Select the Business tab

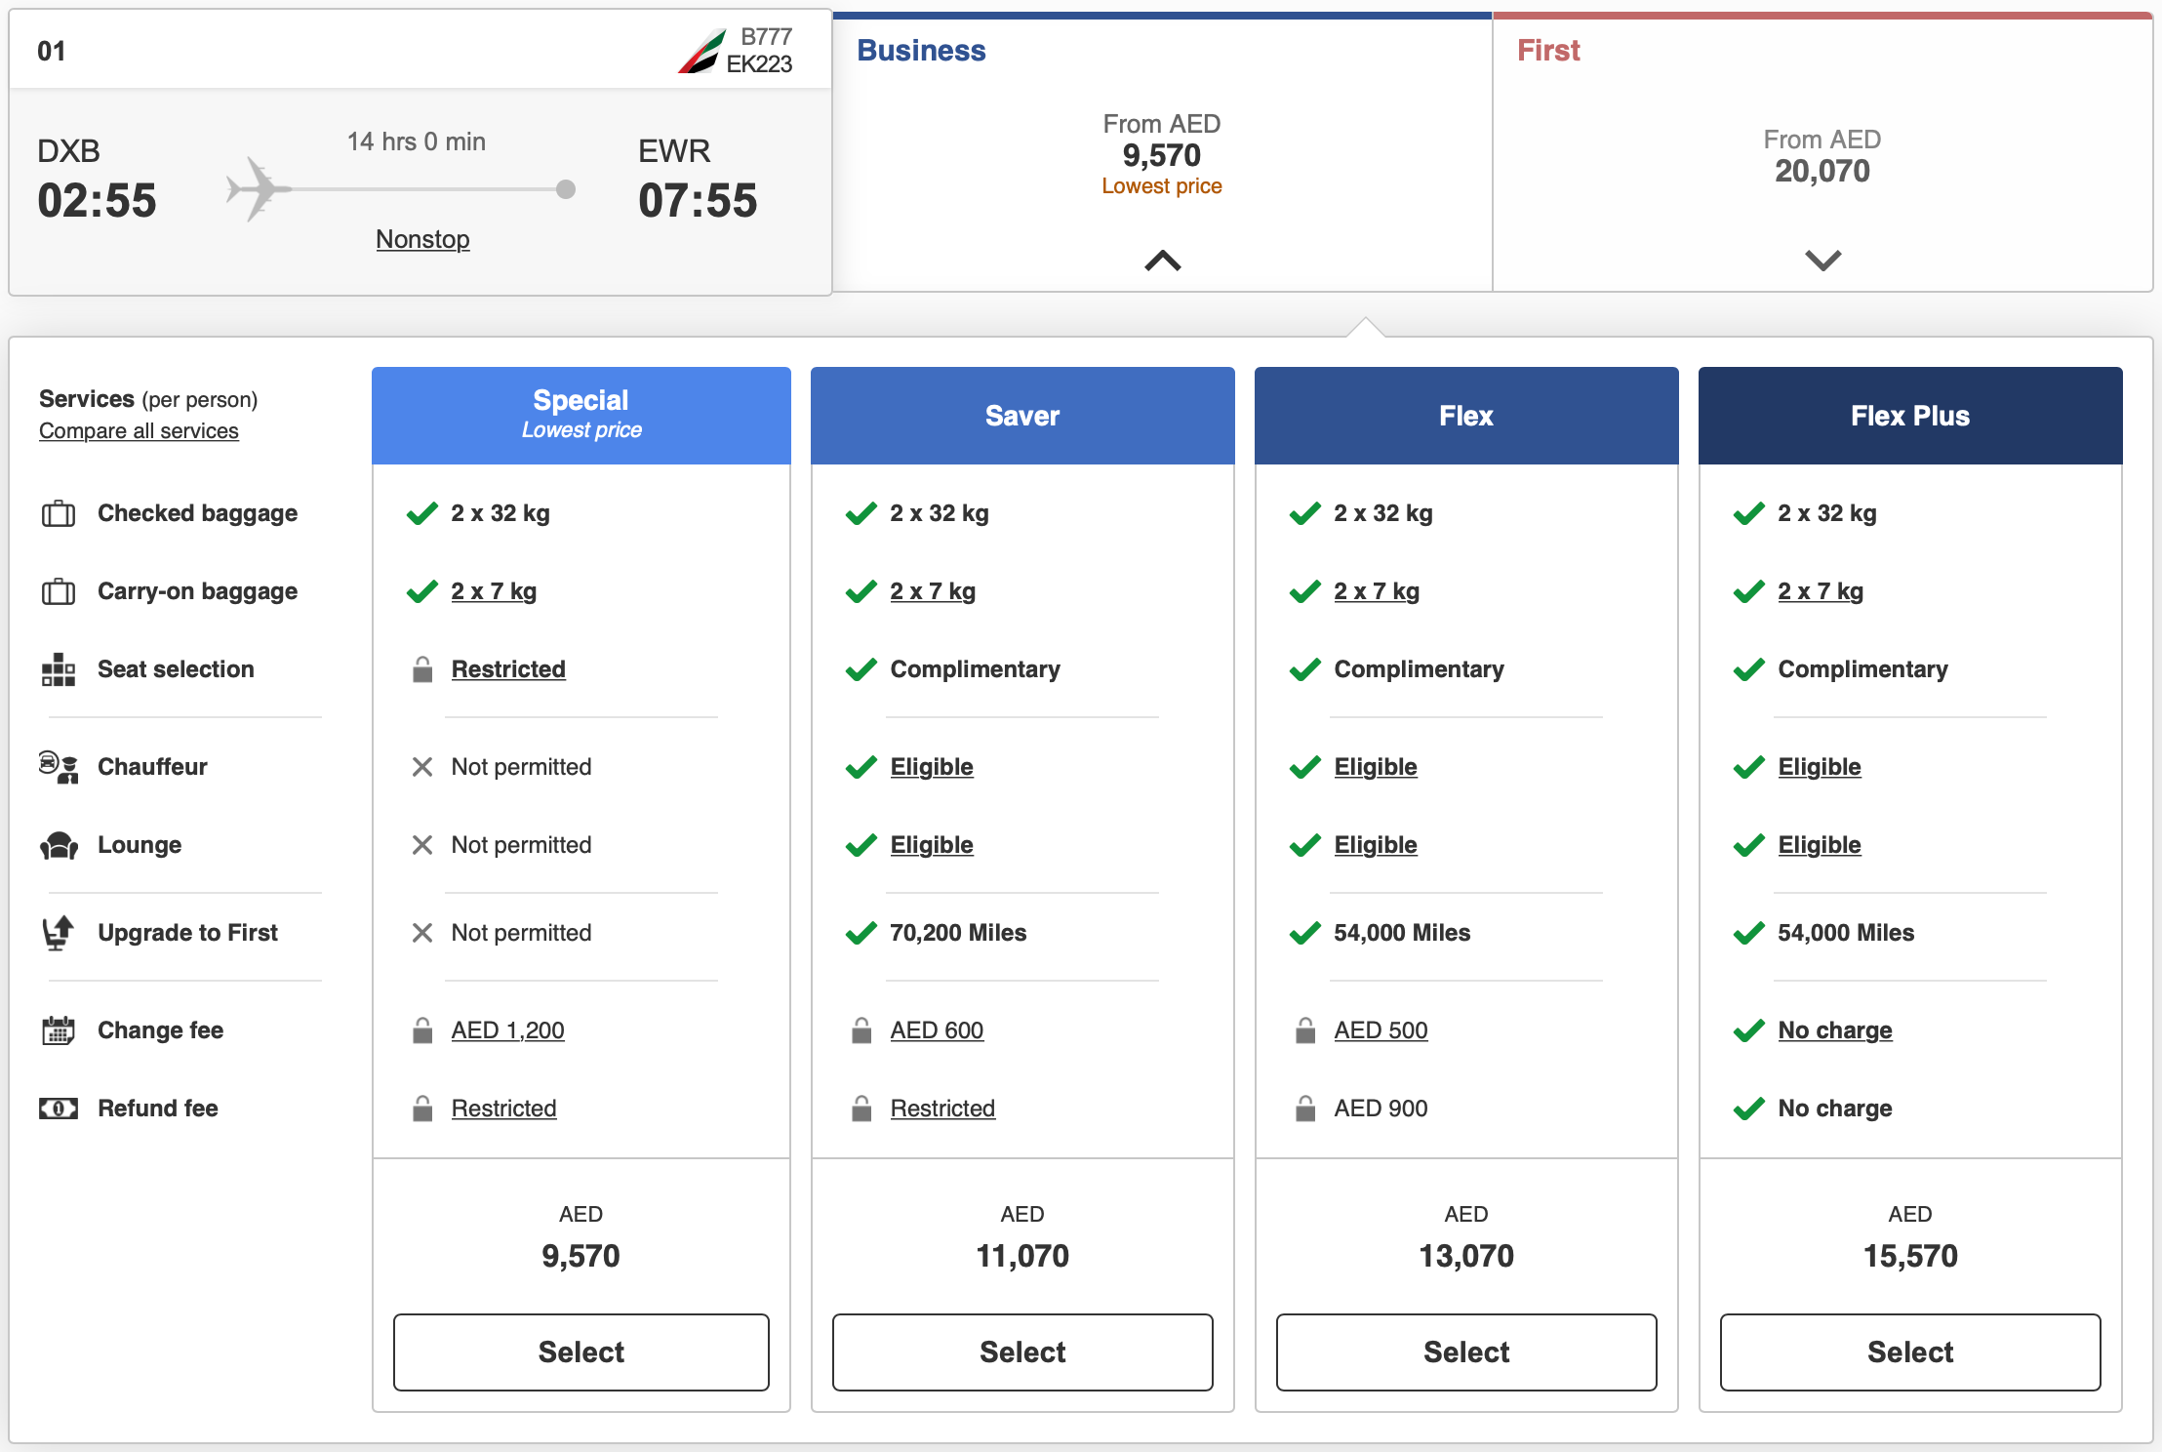coord(921,50)
